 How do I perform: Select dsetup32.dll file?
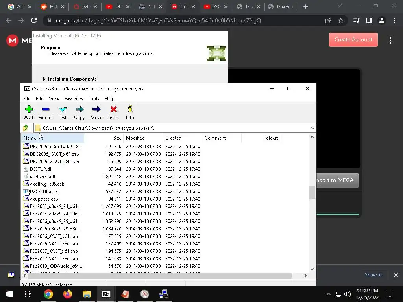click(43, 177)
